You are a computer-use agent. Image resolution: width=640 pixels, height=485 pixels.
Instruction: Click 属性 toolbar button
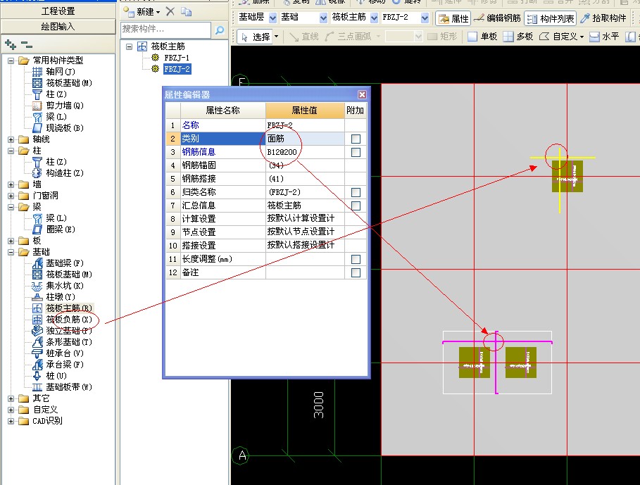pos(453,18)
